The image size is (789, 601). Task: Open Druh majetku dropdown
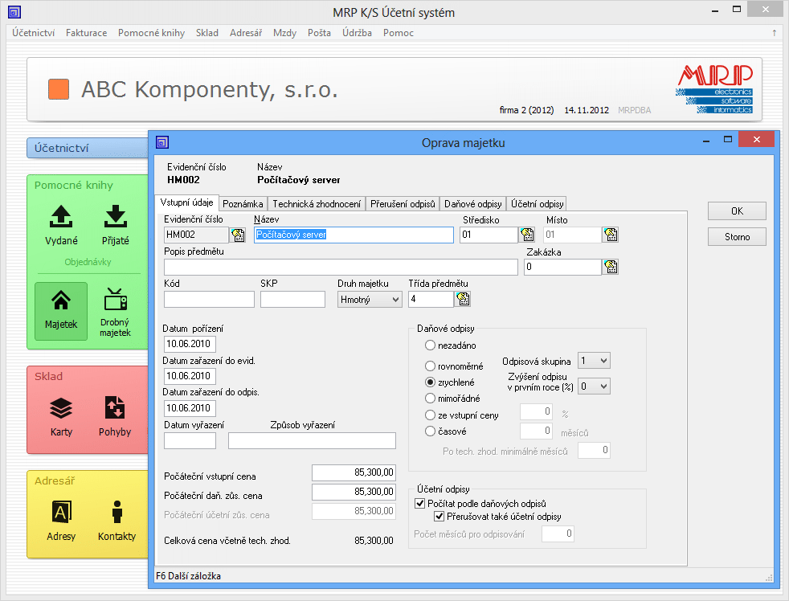click(370, 300)
